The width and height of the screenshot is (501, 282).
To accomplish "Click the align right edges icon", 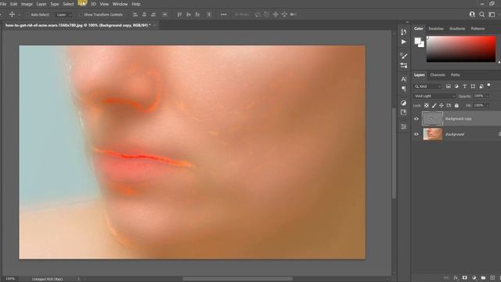I will coord(153,14).
